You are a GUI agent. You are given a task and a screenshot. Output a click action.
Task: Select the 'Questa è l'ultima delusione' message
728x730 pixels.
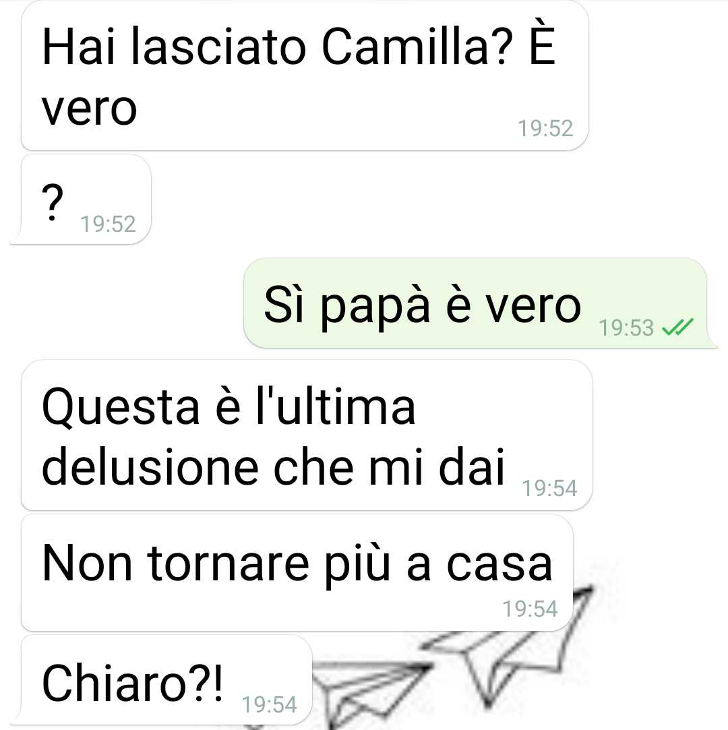307,435
